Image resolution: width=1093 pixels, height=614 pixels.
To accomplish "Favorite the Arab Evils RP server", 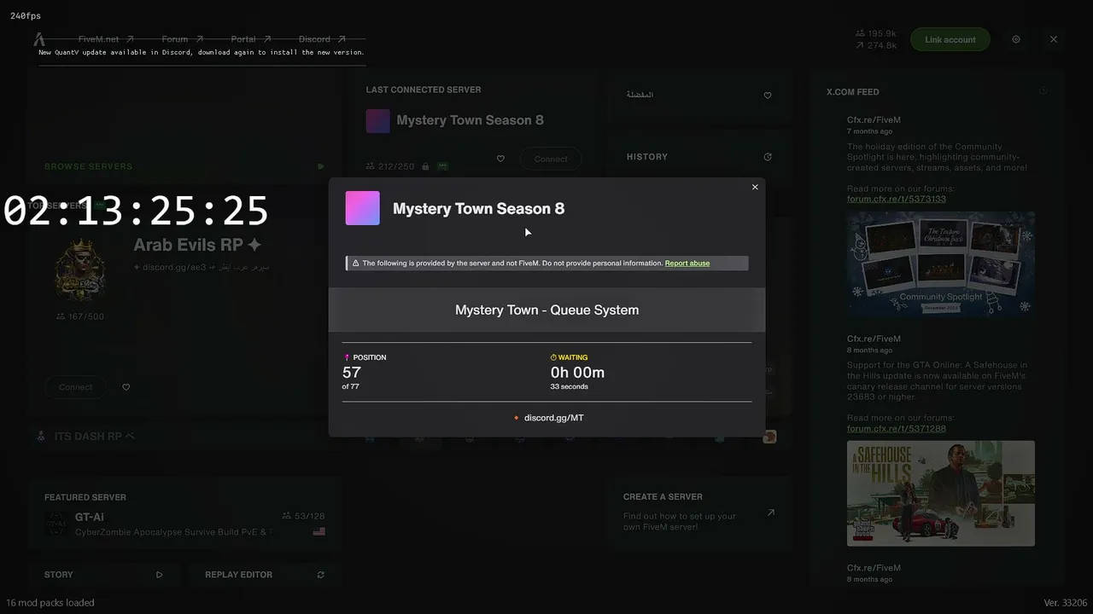I will pyautogui.click(x=126, y=387).
